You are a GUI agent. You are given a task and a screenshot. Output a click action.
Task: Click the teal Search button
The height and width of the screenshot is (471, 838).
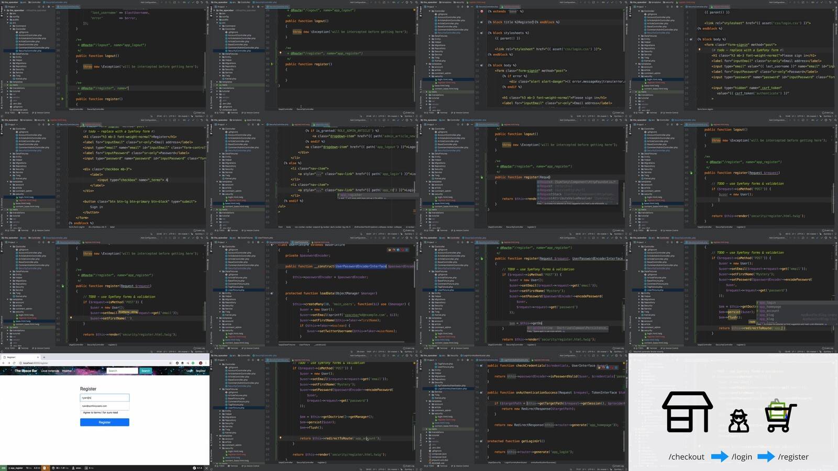point(146,371)
